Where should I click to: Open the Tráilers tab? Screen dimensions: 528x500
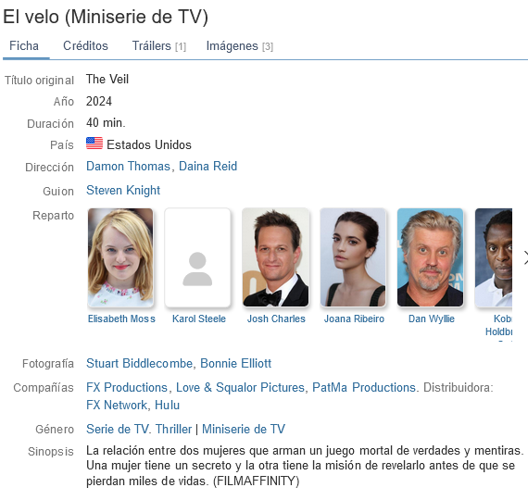(x=159, y=45)
